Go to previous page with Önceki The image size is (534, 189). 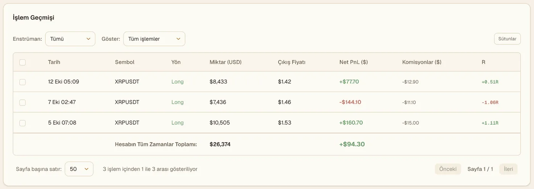click(448, 169)
